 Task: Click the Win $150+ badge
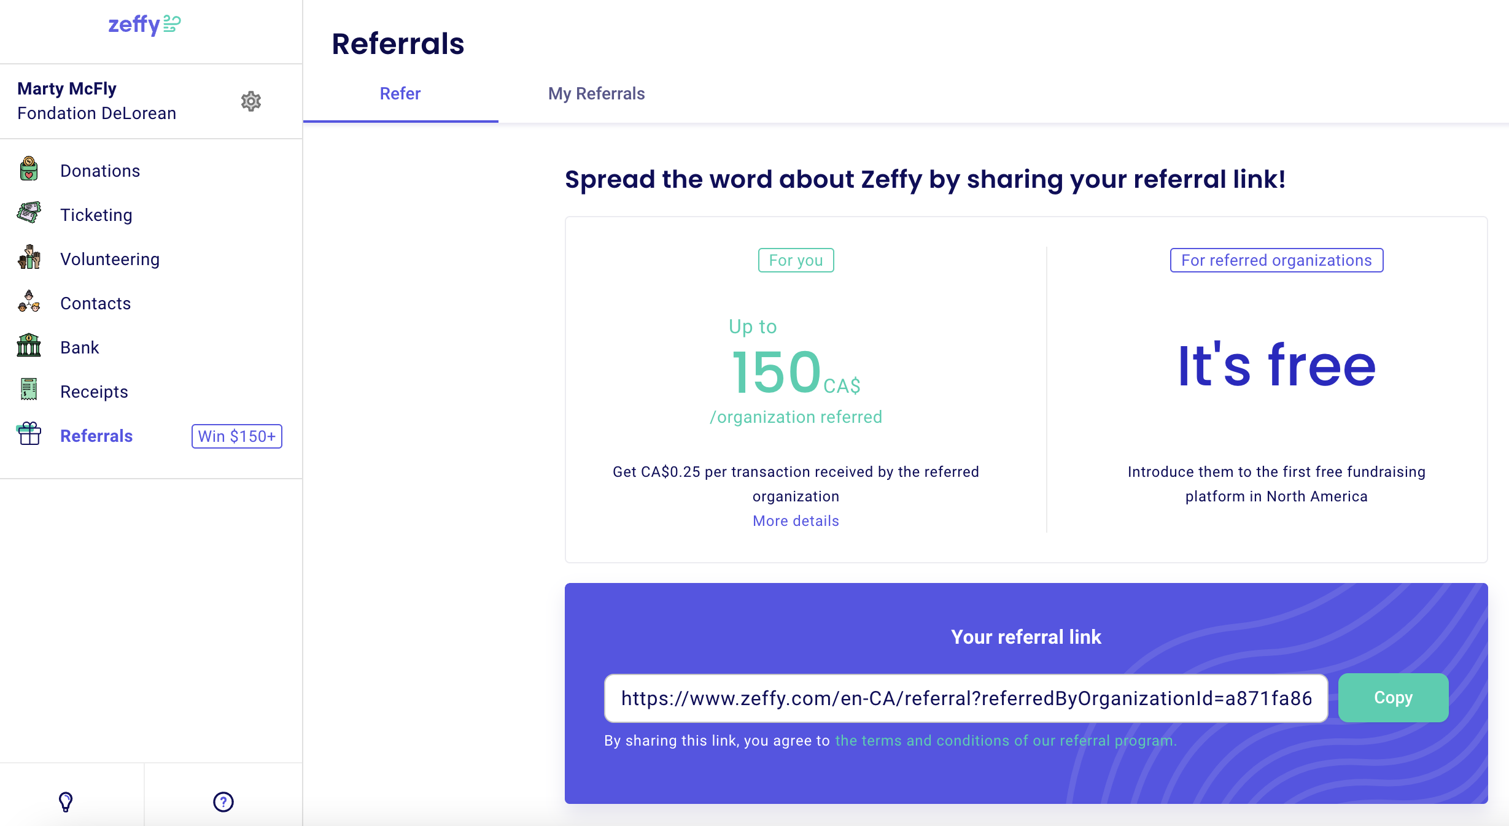click(236, 436)
